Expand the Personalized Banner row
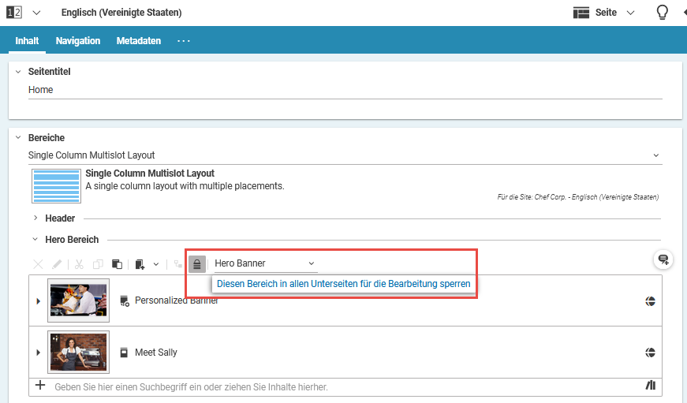Image resolution: width=687 pixels, height=403 pixels. pyautogui.click(x=38, y=300)
